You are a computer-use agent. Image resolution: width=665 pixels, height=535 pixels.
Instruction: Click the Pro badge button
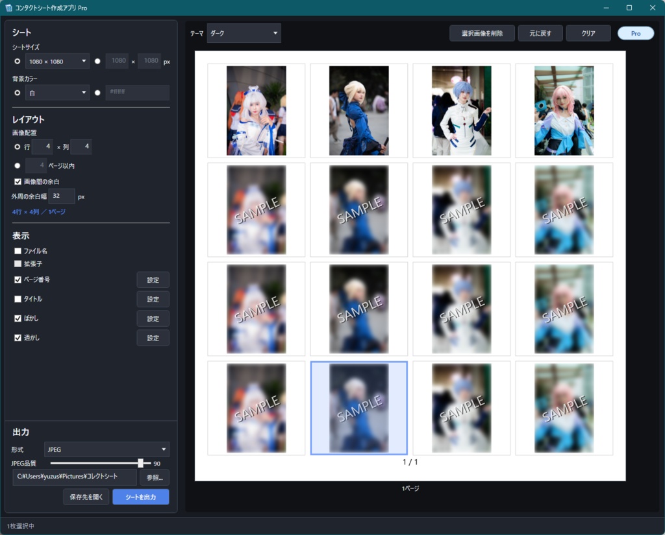click(x=636, y=34)
